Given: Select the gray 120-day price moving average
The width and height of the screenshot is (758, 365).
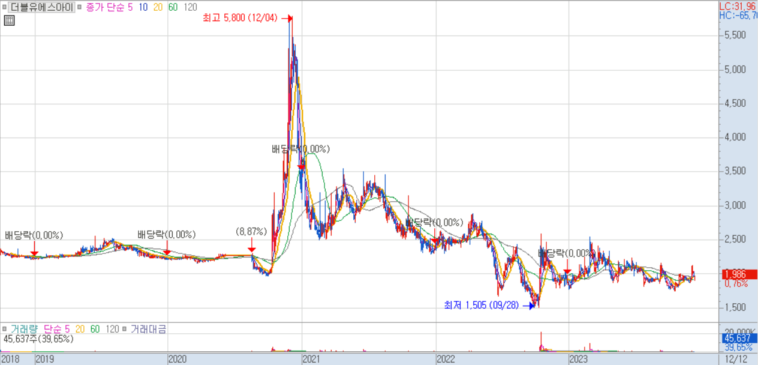Looking at the screenshot, I should click(x=190, y=7).
